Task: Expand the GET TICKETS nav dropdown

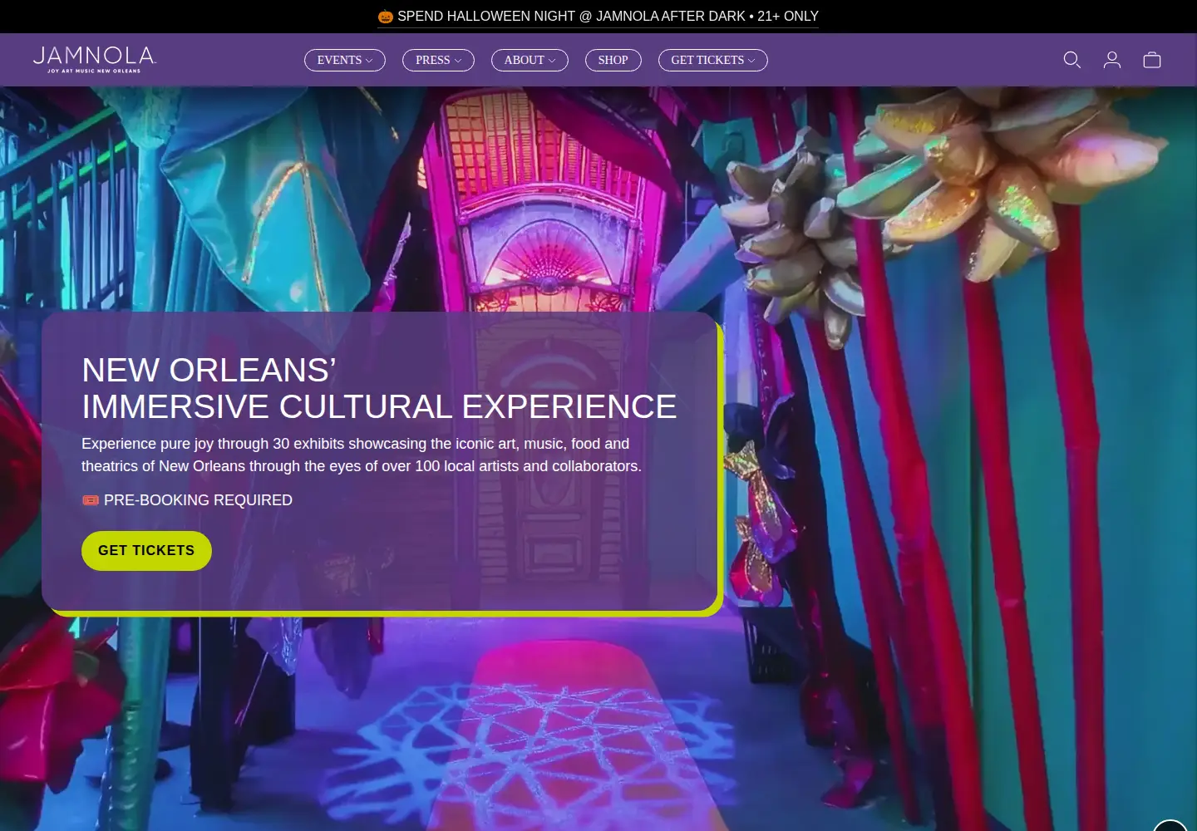Action: (713, 60)
